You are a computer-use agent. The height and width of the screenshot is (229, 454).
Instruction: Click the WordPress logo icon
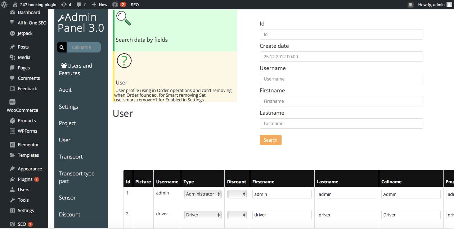click(x=5, y=5)
